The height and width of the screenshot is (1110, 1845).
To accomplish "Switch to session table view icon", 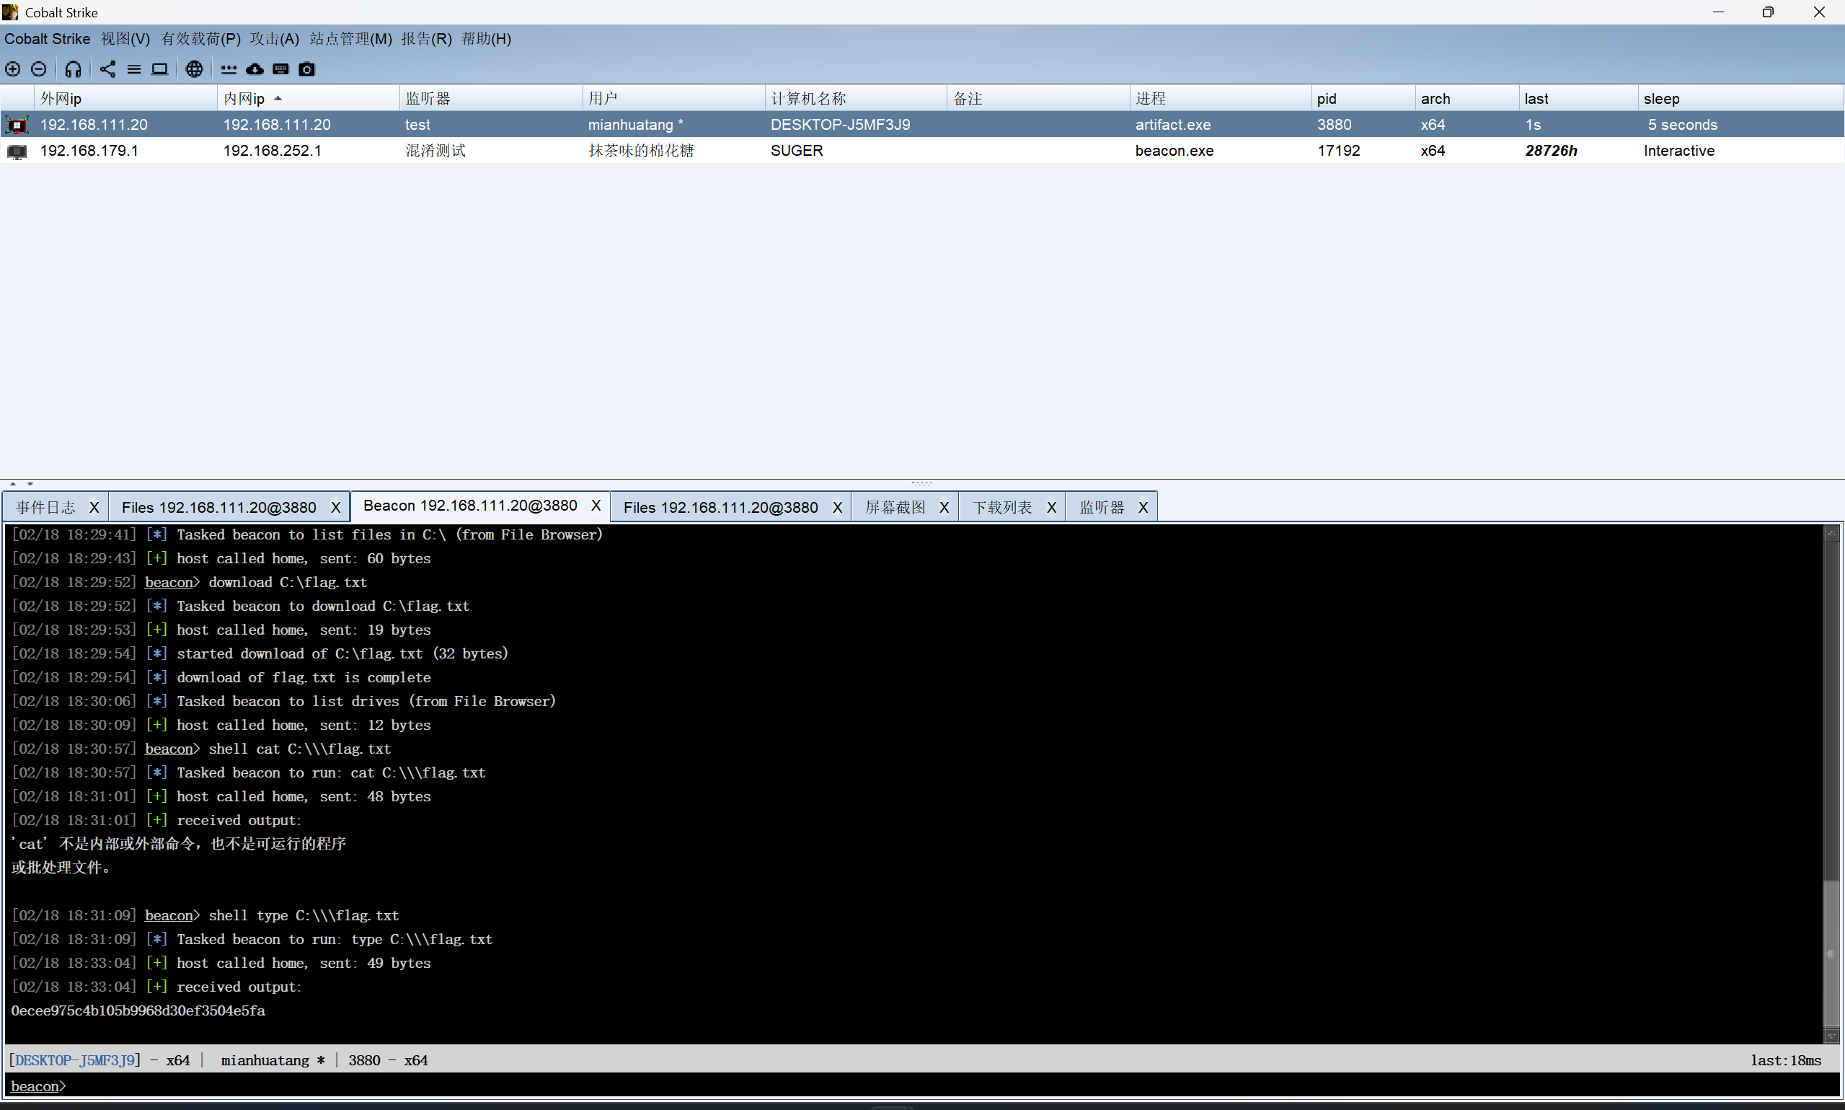I will pos(134,69).
